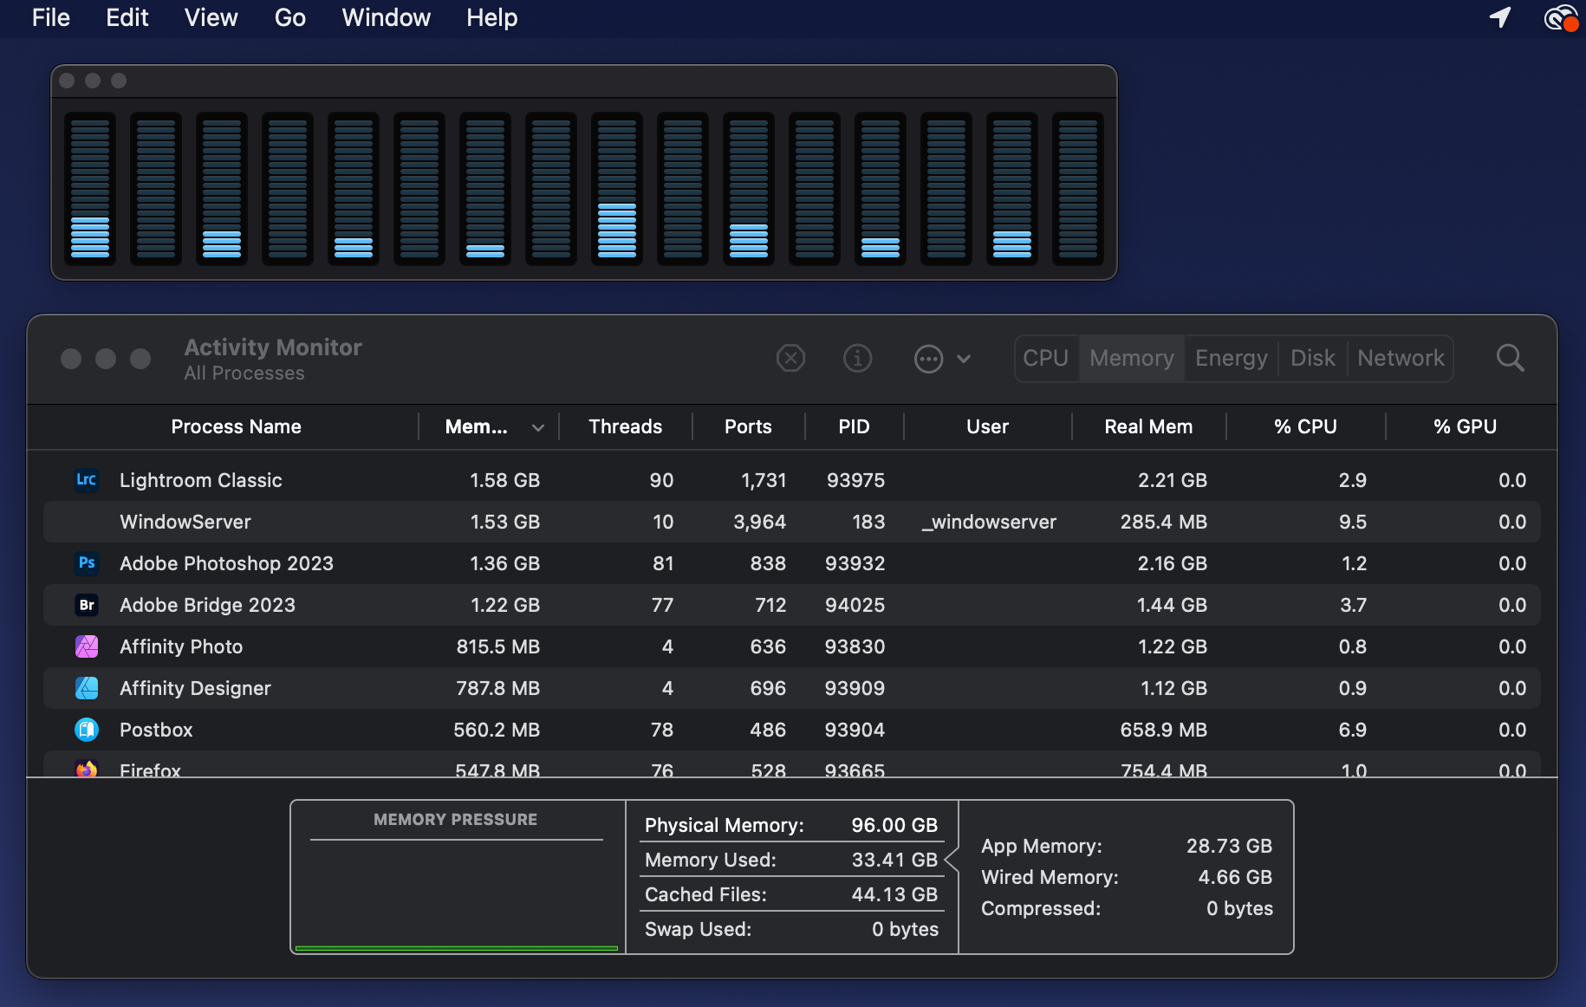Sort by the User column header
The image size is (1586, 1007).
(x=987, y=426)
